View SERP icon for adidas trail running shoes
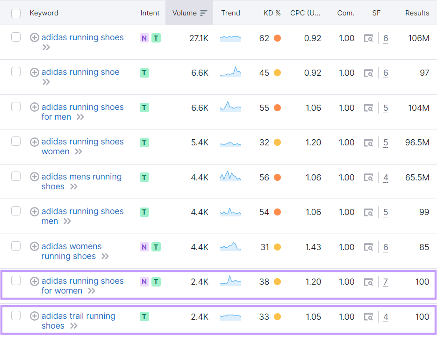This screenshot has height=337, width=437. (368, 317)
